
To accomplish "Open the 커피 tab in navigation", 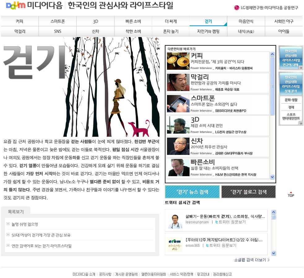I will click(x=19, y=21).
